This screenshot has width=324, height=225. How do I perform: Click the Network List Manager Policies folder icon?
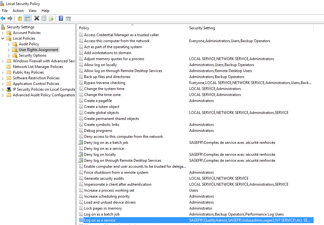click(9, 67)
